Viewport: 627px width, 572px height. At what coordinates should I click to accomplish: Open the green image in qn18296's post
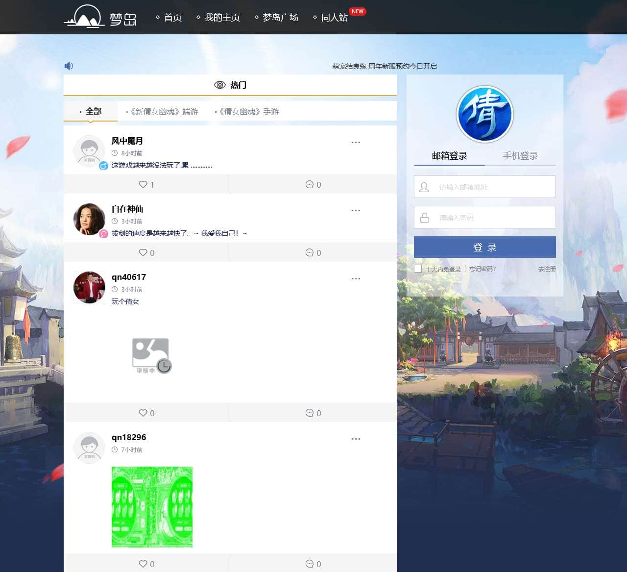tap(152, 507)
